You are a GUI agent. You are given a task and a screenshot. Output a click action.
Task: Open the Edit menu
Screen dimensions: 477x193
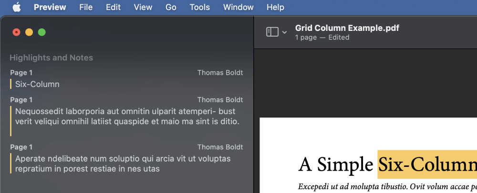113,7
